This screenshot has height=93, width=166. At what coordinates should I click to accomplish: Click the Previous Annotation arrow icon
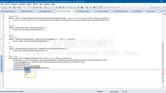(x=109, y=7)
